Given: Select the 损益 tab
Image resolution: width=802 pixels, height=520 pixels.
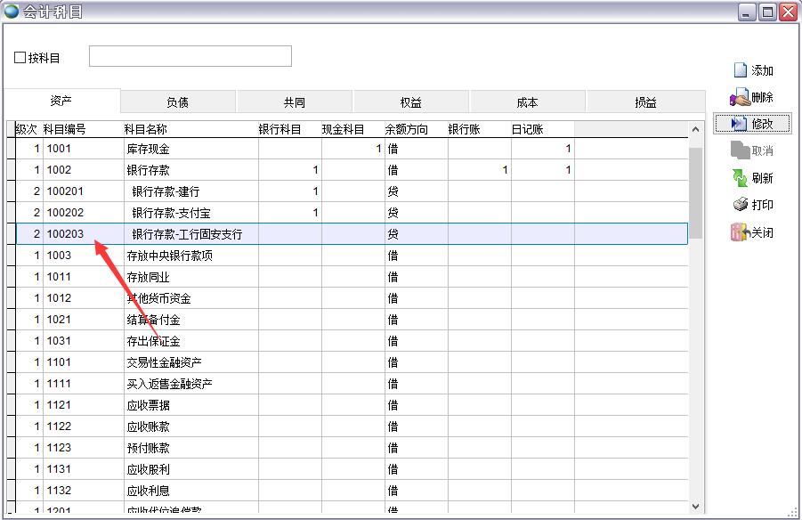Looking at the screenshot, I should click(x=645, y=102).
